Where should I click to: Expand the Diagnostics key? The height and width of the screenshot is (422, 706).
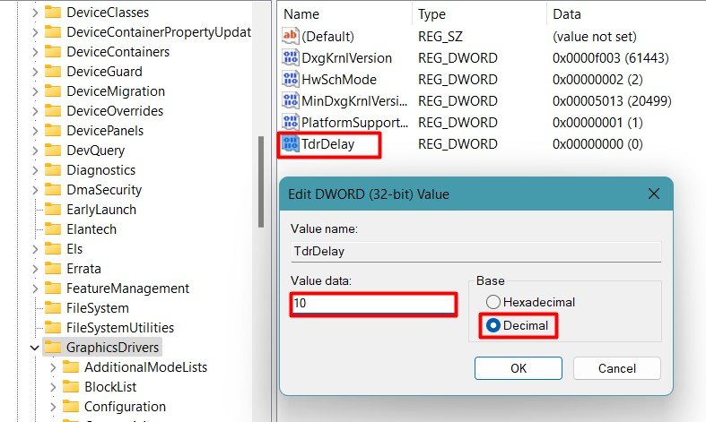[x=35, y=170]
